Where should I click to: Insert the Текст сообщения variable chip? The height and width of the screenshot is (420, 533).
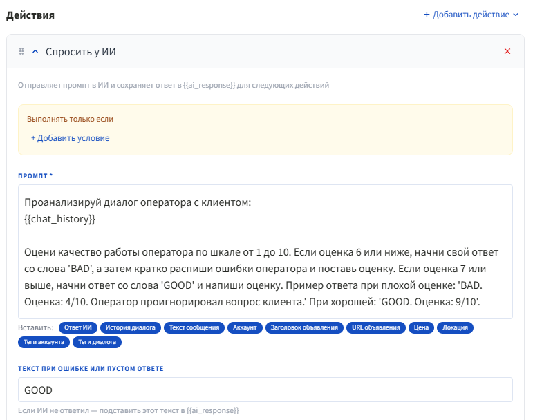coord(194,327)
